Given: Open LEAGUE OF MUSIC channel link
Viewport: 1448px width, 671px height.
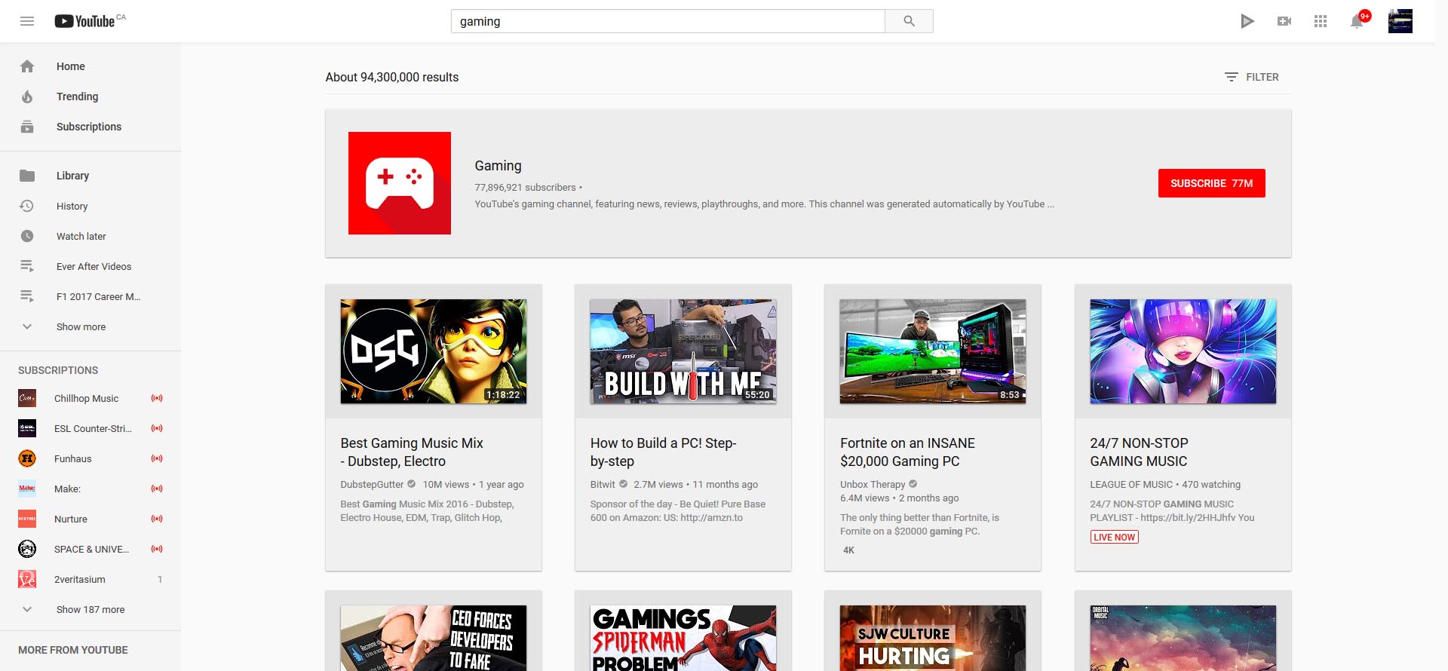Looking at the screenshot, I should pyautogui.click(x=1131, y=485).
